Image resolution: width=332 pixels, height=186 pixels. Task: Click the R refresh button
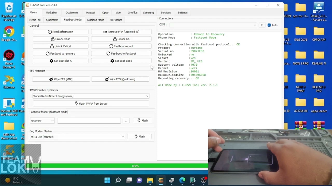[x=262, y=25]
